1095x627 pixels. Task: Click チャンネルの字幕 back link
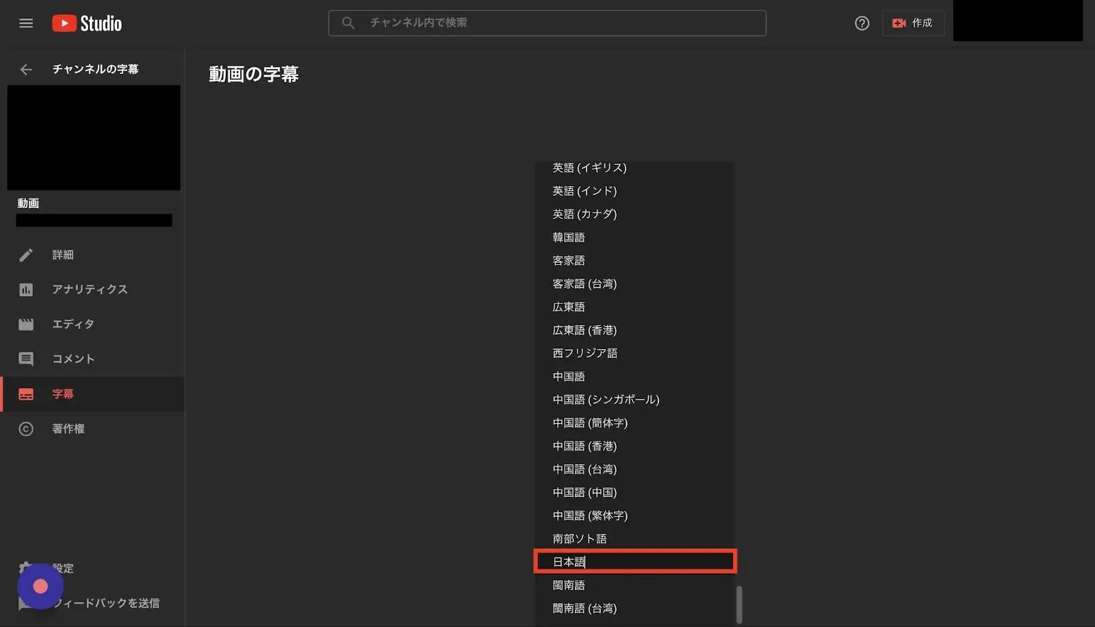coord(95,69)
